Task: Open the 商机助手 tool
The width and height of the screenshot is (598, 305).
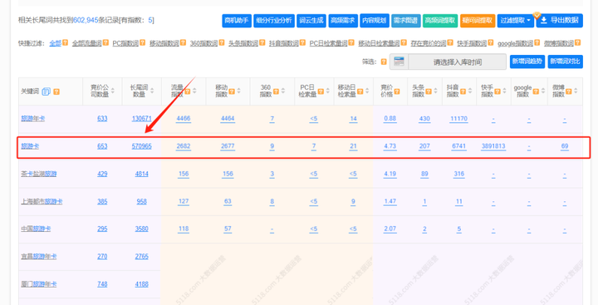Action: pyautogui.click(x=237, y=21)
